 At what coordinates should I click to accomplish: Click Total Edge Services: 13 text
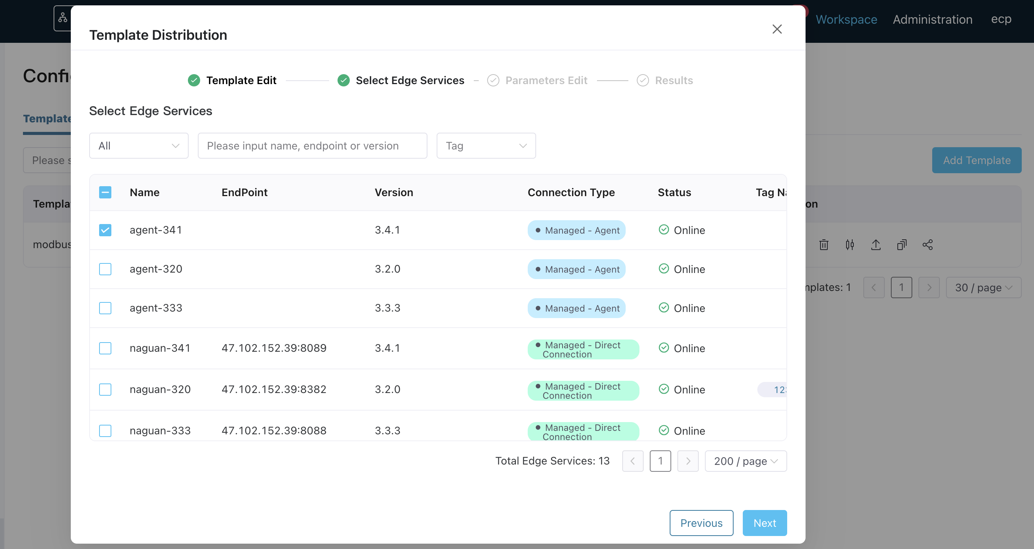tap(552, 461)
